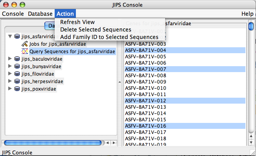Click the yellow minimize window button

click(x=14, y=5)
